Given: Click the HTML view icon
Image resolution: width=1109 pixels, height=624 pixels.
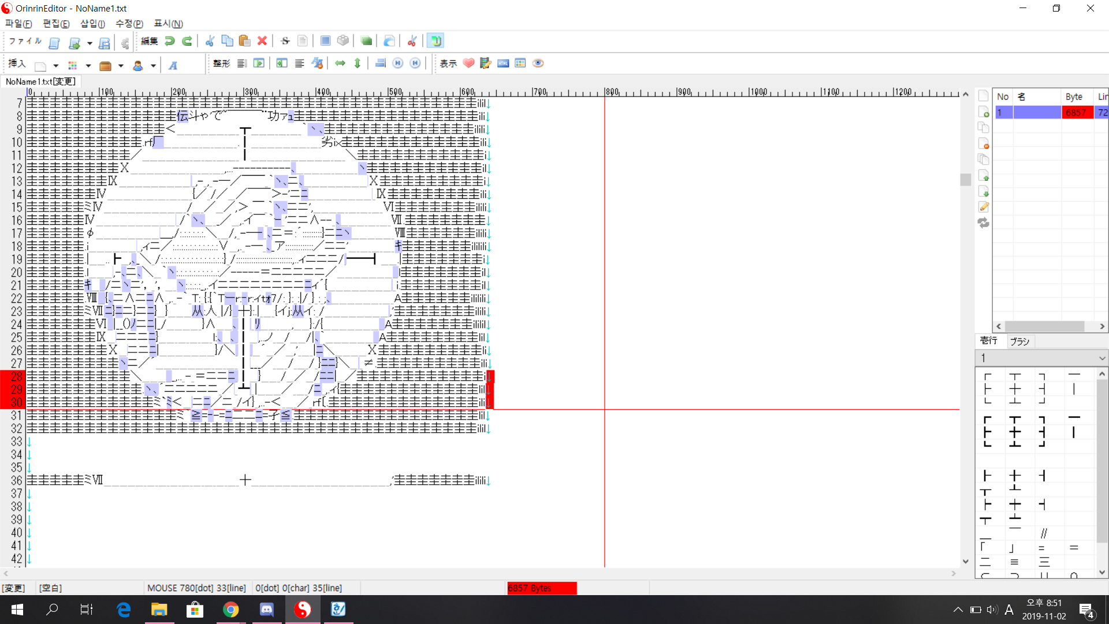Looking at the screenshot, I should click(503, 64).
